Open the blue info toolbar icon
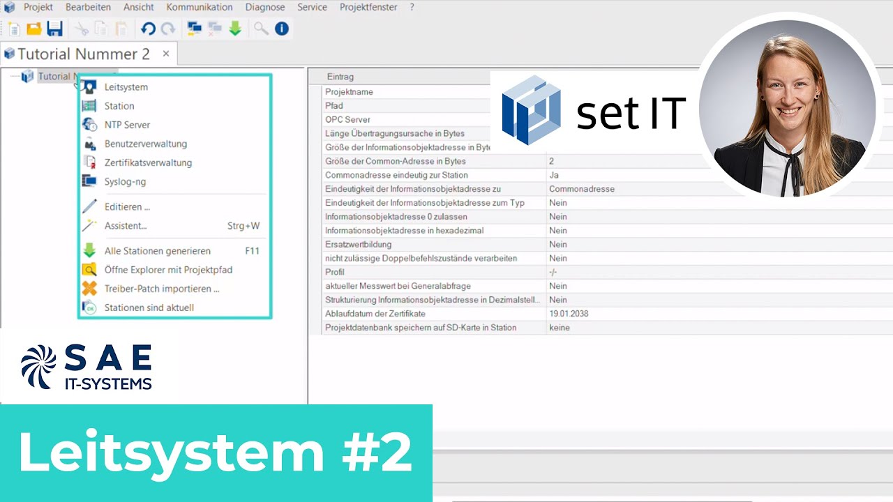This screenshot has height=502, width=893. tap(282, 29)
